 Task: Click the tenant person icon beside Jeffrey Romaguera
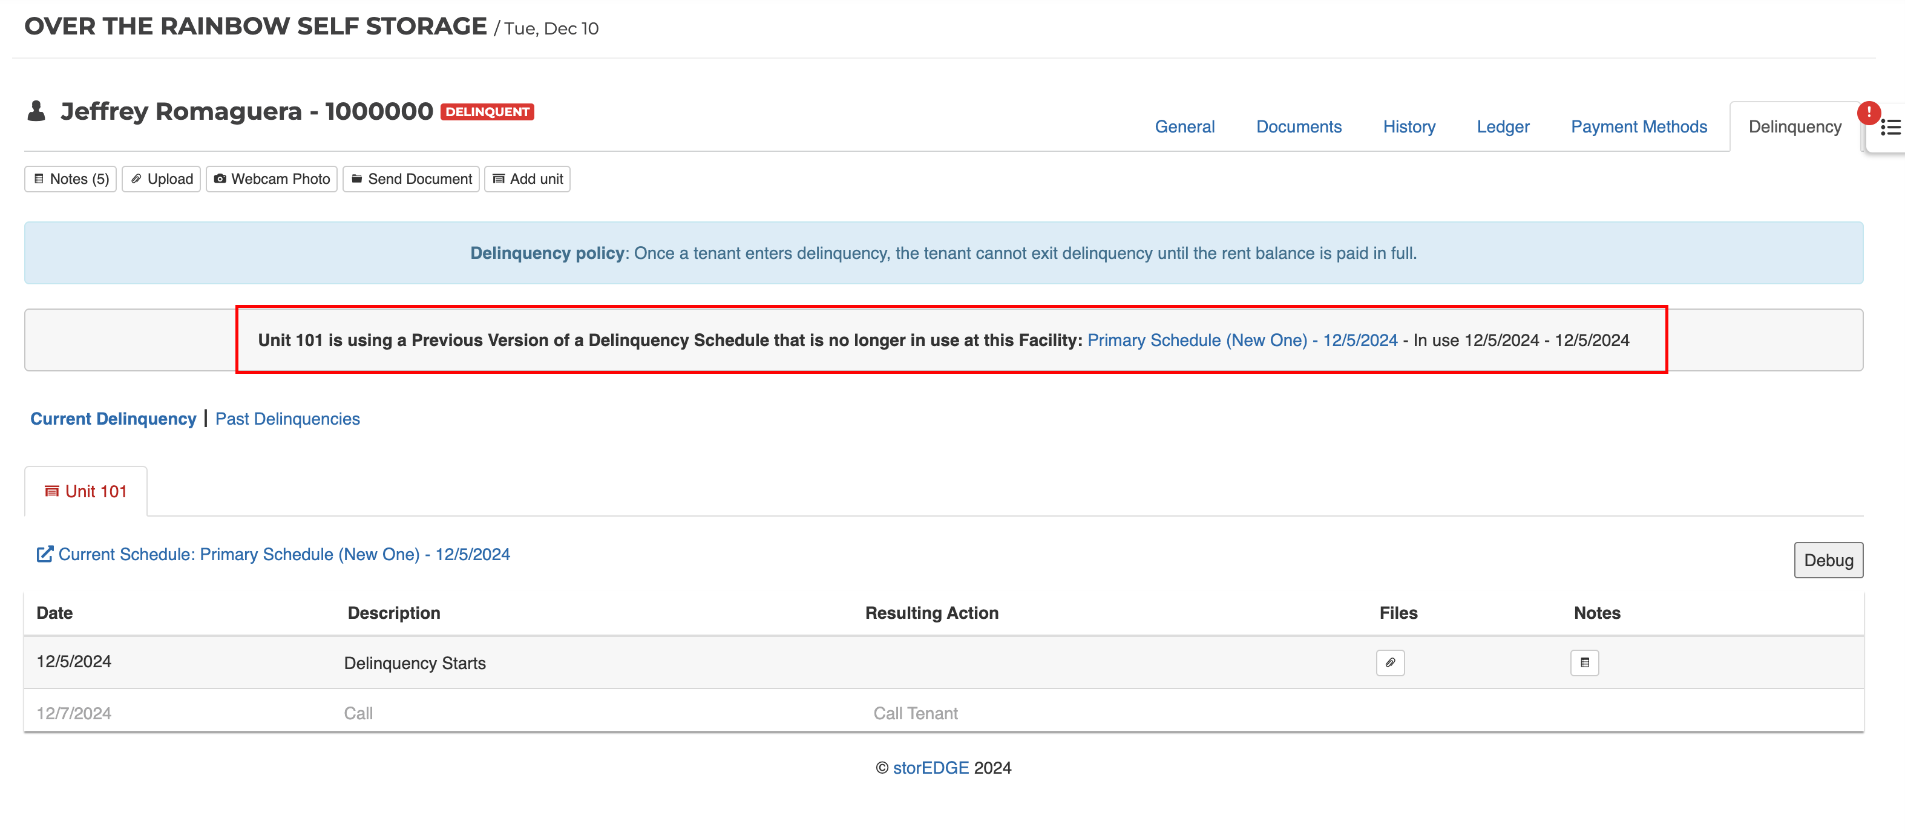[x=36, y=111]
